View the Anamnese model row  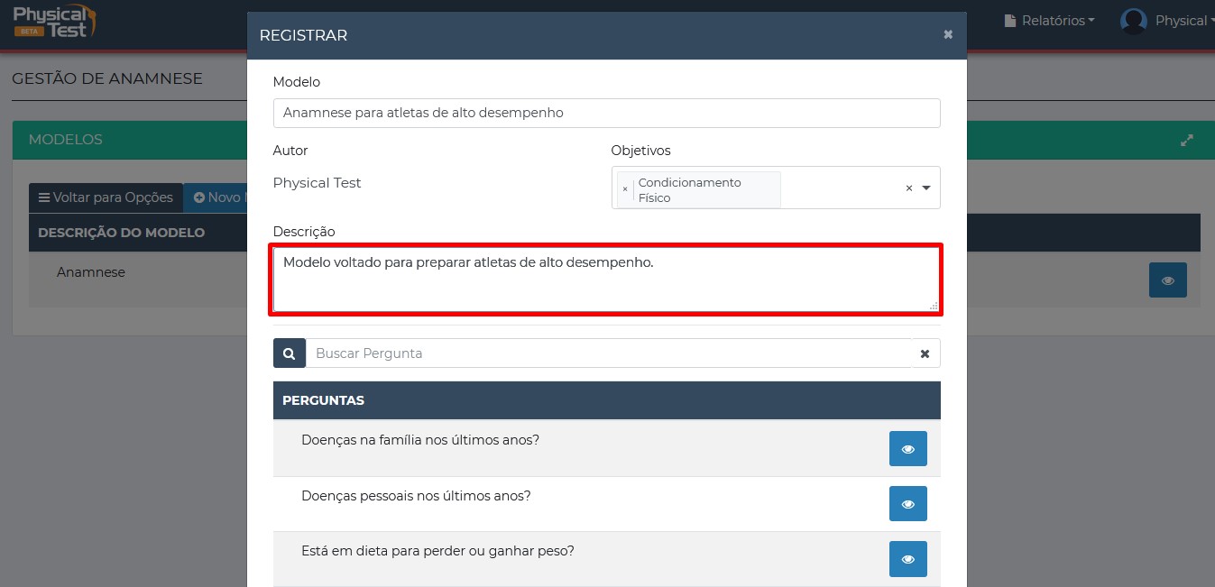1167,280
